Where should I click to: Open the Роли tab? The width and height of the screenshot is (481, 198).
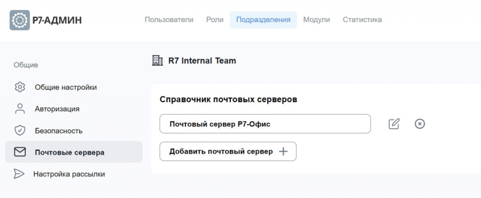tap(215, 20)
